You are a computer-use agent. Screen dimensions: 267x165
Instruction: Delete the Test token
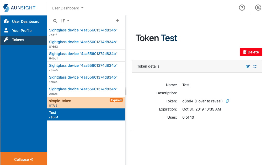pos(251,52)
